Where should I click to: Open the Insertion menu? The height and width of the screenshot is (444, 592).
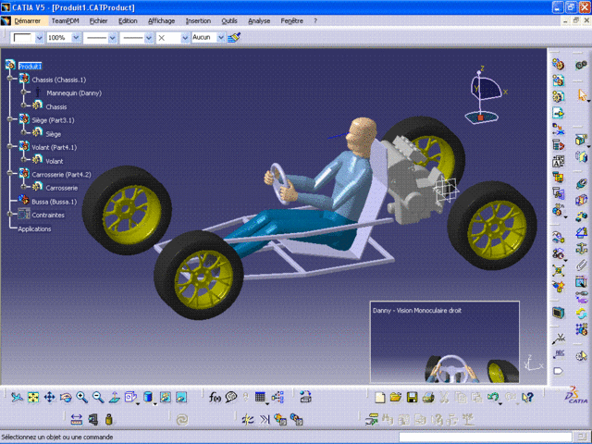197,19
